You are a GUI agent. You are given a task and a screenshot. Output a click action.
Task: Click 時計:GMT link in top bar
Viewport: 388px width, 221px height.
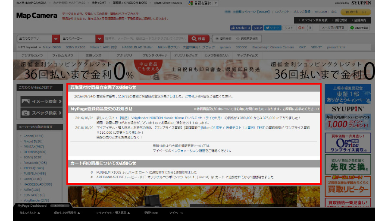pos(99,3)
